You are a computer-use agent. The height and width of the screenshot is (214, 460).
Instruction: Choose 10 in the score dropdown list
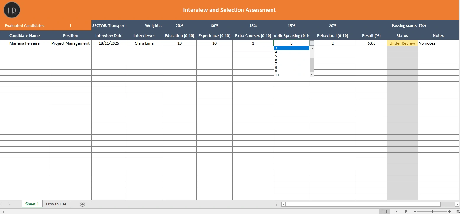click(292, 75)
